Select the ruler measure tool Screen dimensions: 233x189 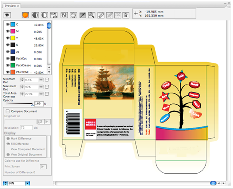pos(101,15)
